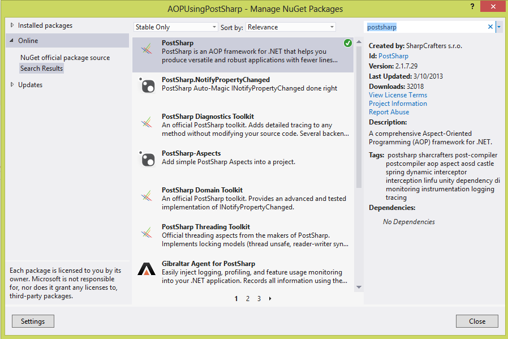Click the PostSharp Diagnostics Toolkit icon
Screen dimensions: 508x339
pyautogui.click(x=147, y=122)
